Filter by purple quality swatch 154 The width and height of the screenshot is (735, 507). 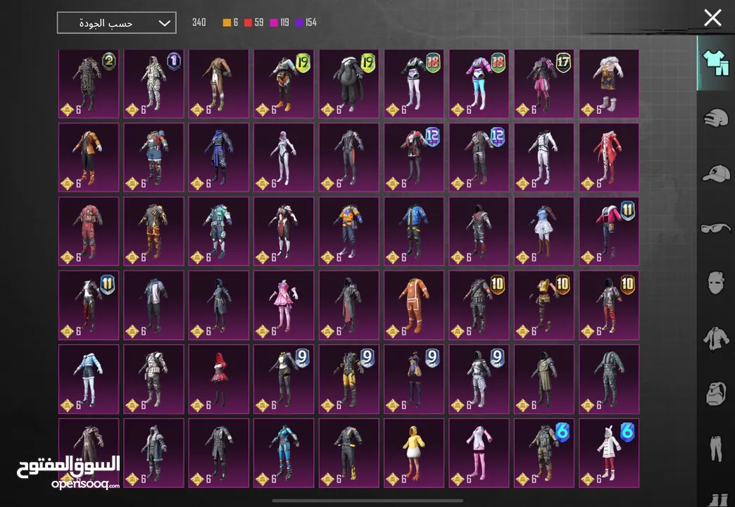[306, 23]
